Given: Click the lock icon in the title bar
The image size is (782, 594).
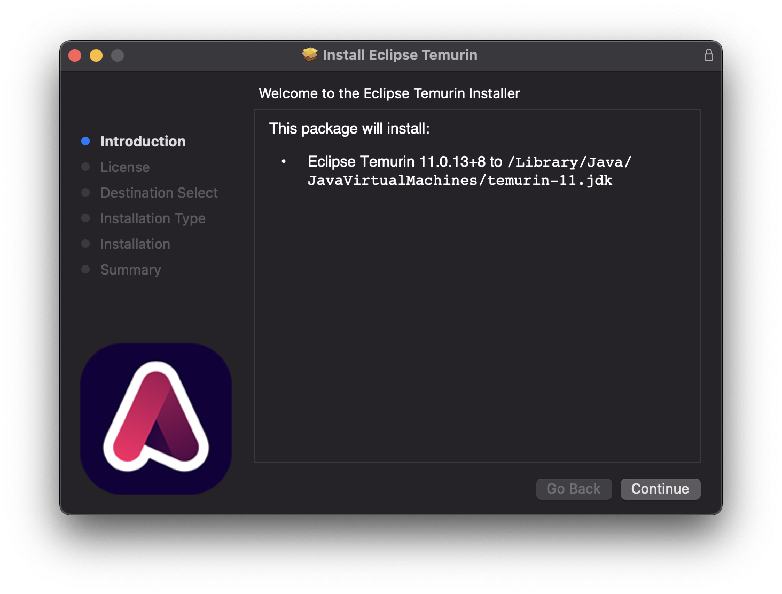Looking at the screenshot, I should (709, 54).
